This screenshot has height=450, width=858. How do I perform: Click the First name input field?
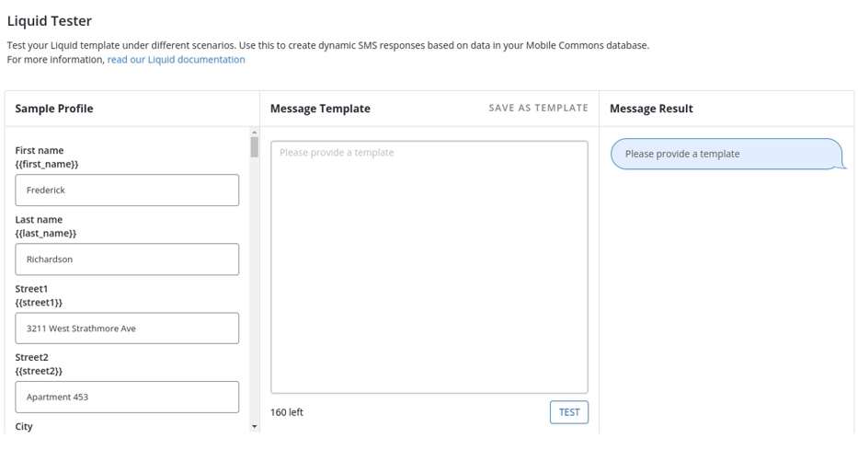point(127,190)
